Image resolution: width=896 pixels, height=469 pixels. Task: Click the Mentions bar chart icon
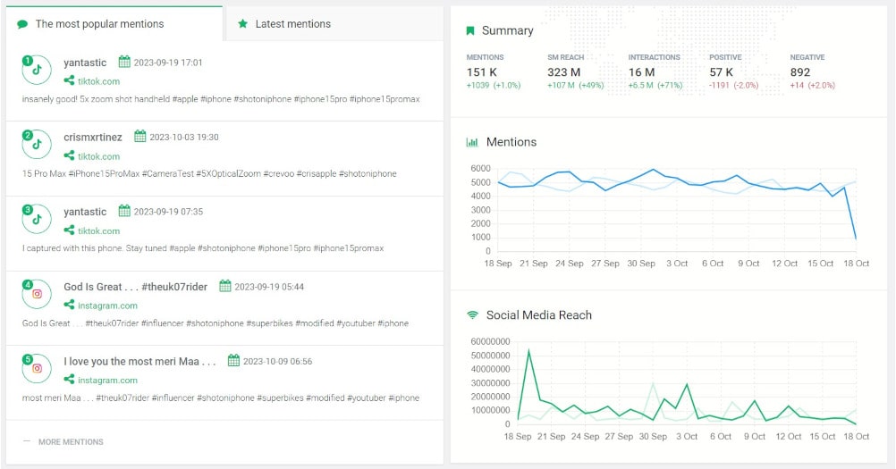coord(472,142)
